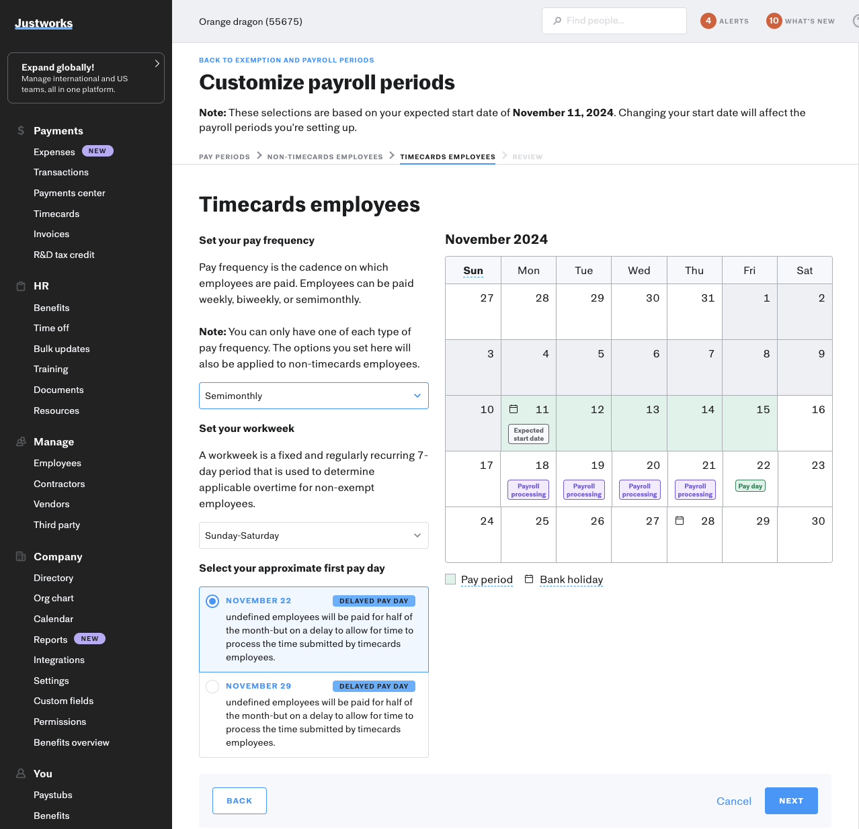Click Back to Exemption and Payroll Periods
Image resolution: width=859 pixels, height=829 pixels.
click(286, 60)
